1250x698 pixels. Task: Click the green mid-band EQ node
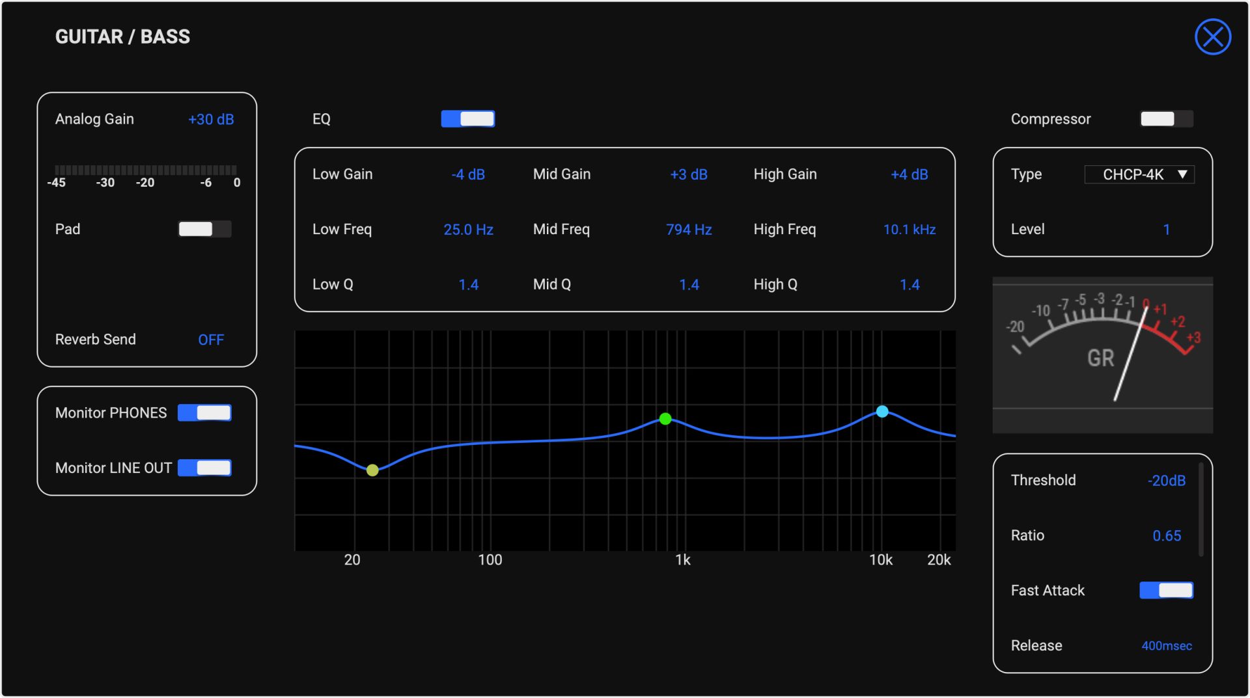click(x=665, y=419)
